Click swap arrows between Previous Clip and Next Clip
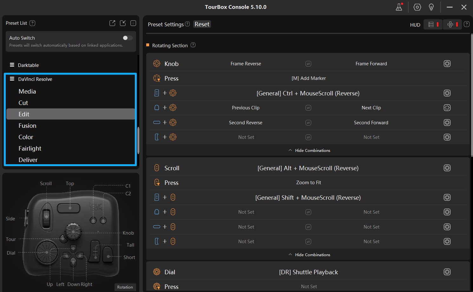This screenshot has height=292, width=473. 308,107
